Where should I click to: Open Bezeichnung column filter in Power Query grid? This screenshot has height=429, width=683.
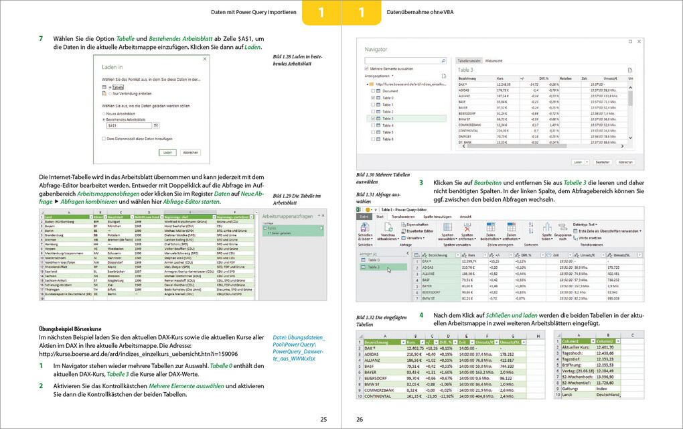point(457,255)
